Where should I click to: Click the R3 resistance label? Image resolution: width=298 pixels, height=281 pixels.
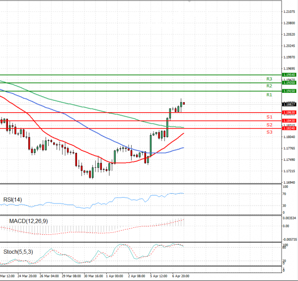(x=269, y=79)
